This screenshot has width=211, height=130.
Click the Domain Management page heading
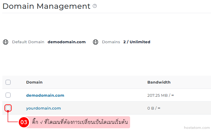coord(46,6)
